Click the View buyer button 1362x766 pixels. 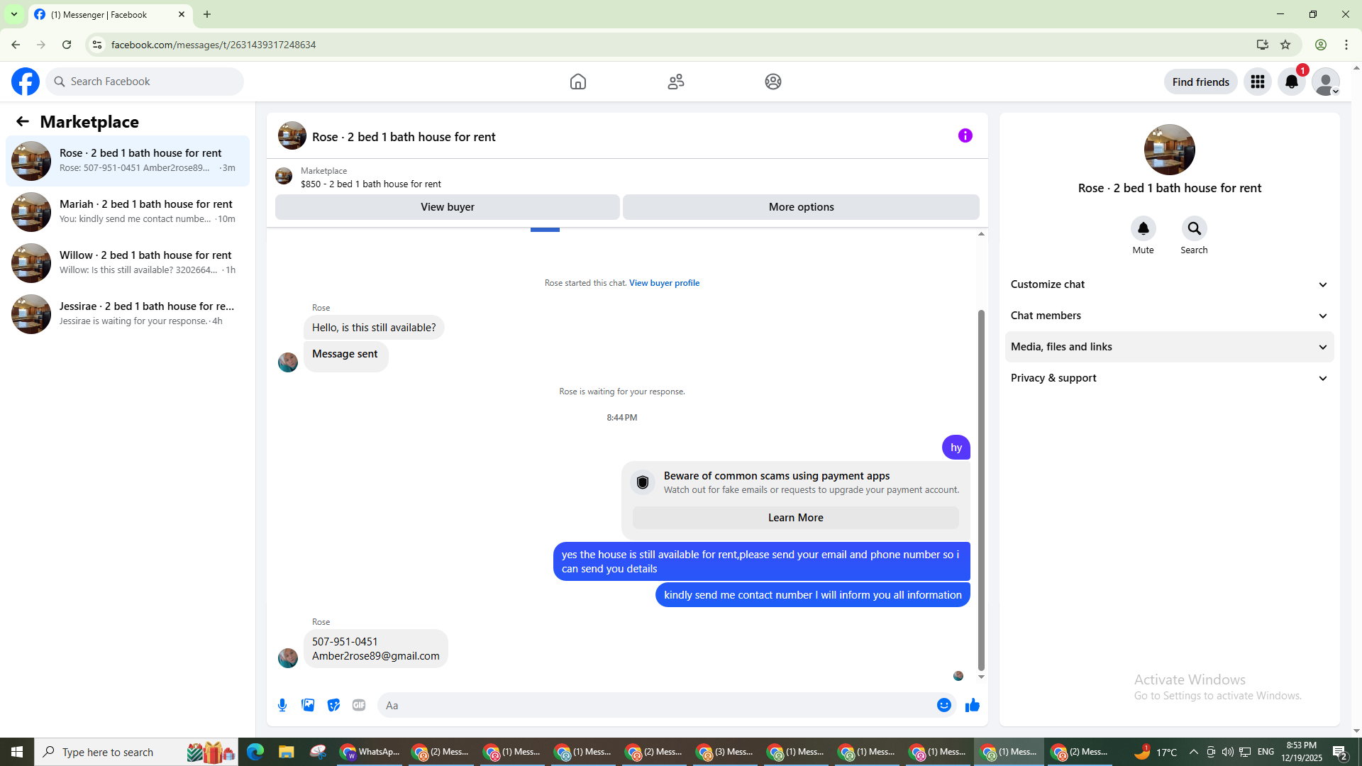(x=447, y=207)
